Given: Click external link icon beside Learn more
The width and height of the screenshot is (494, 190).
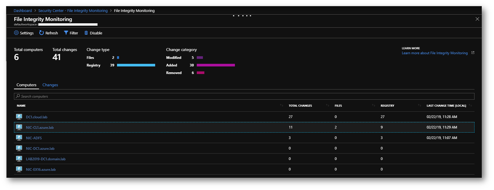Looking at the screenshot, I should 473,53.
